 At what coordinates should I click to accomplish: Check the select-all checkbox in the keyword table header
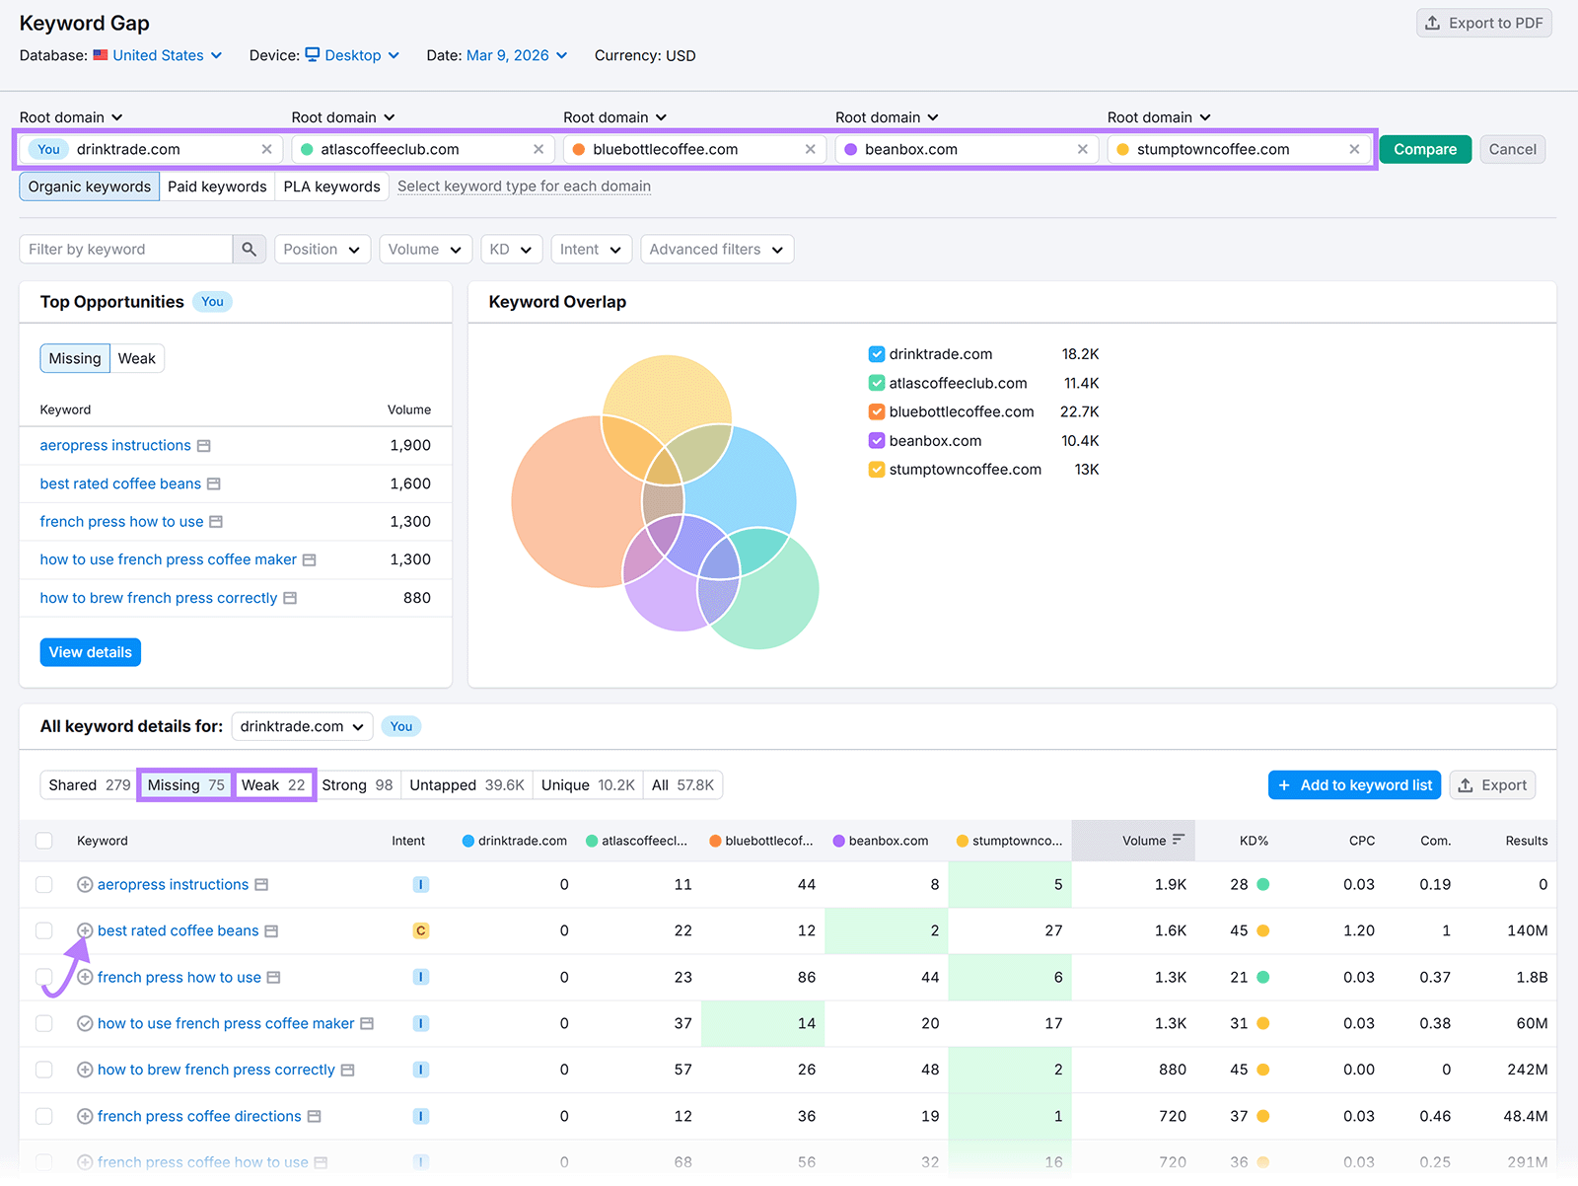[x=44, y=841]
